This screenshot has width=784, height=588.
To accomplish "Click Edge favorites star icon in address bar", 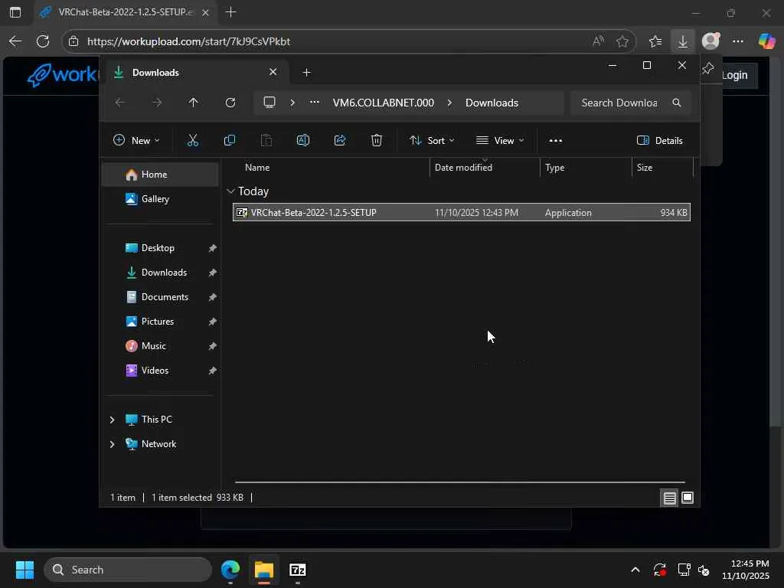I will pos(622,41).
